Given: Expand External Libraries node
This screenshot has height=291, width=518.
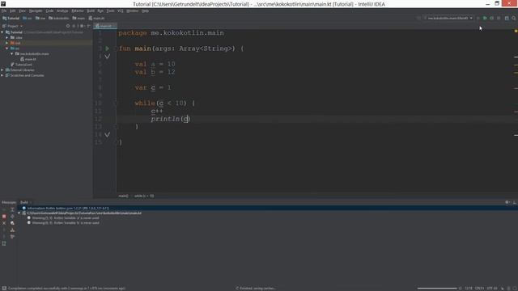Looking at the screenshot, I should tap(2, 70).
